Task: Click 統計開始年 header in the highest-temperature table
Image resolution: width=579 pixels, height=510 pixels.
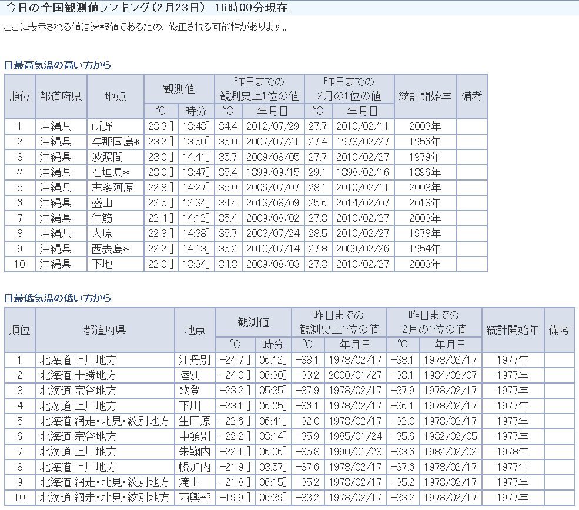Action: tap(424, 96)
